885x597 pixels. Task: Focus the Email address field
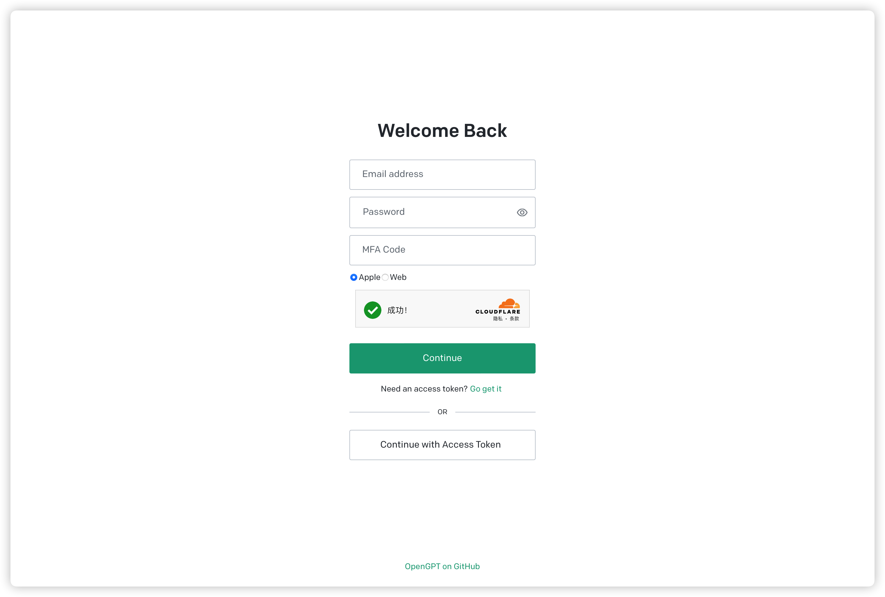coord(442,174)
